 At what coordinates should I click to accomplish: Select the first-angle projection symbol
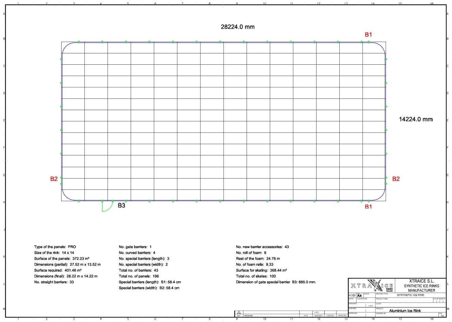(x=353, y=295)
